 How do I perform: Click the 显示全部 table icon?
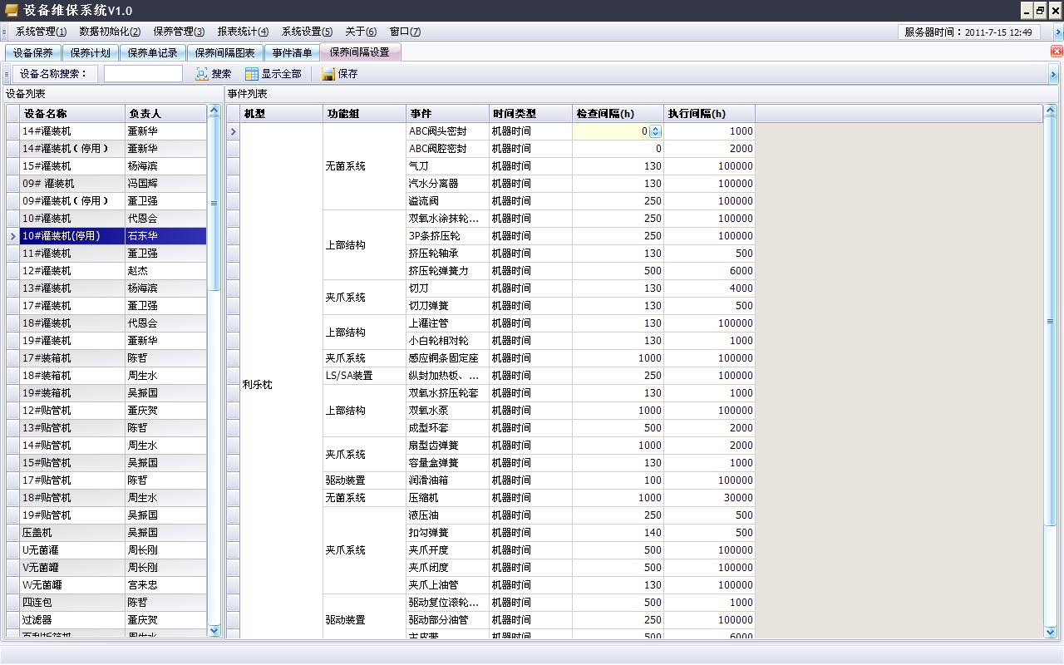pos(252,74)
